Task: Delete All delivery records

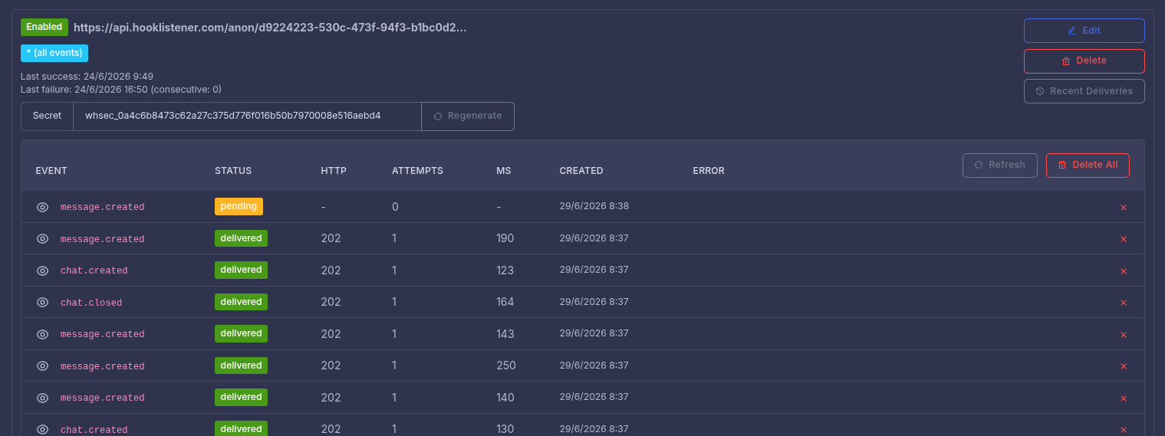Action: (x=1088, y=165)
